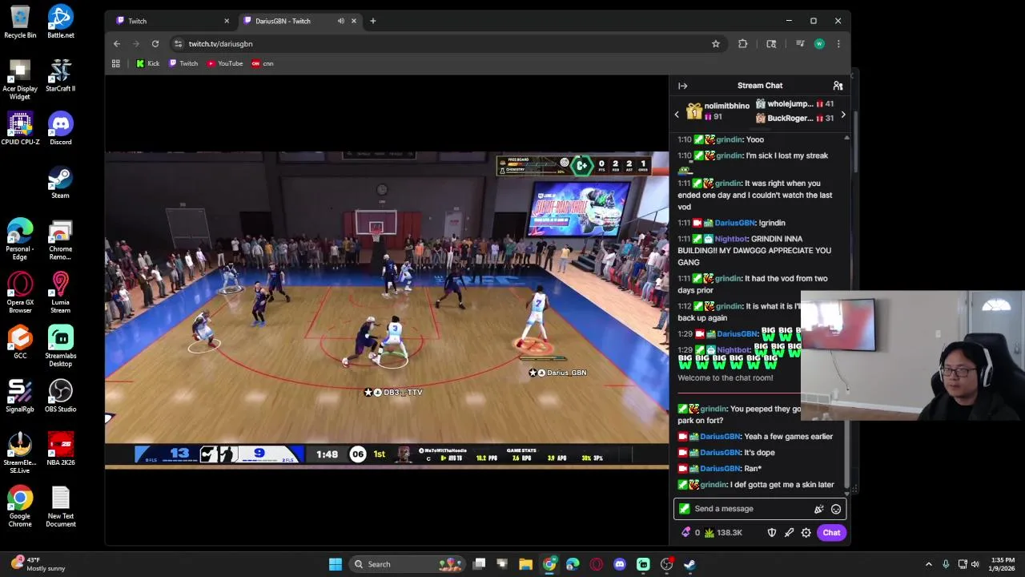Show previous gift leaderboard entries
Image resolution: width=1025 pixels, height=577 pixels.
677,115
